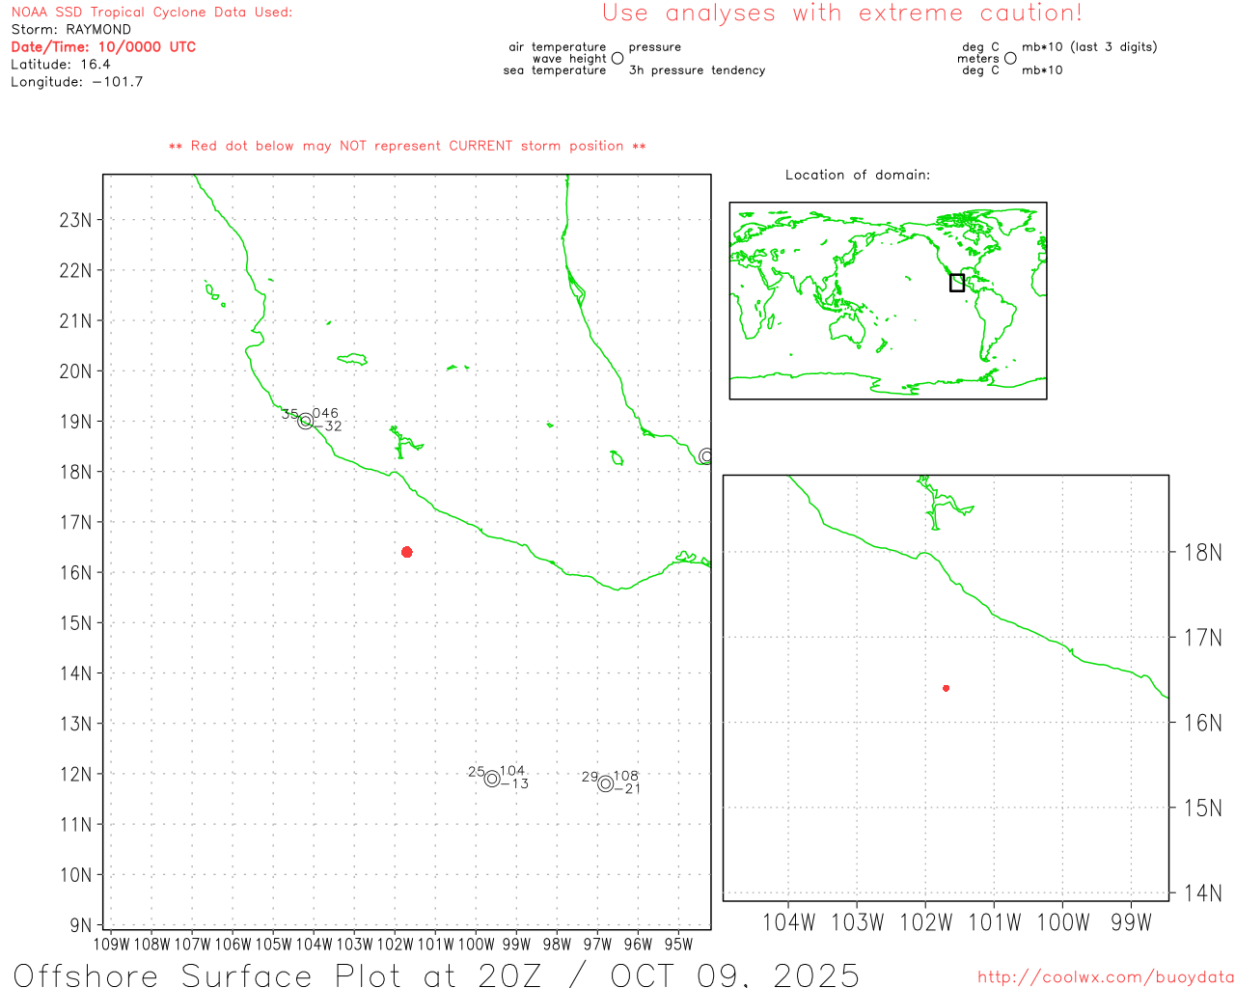This screenshot has width=1235, height=988.
Task: Click the pressure tendency '-32' near the 19N buoy
Action: [x=327, y=426]
